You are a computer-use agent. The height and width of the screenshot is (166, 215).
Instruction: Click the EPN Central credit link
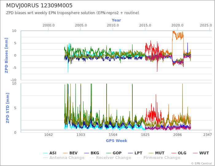click(x=201, y=164)
